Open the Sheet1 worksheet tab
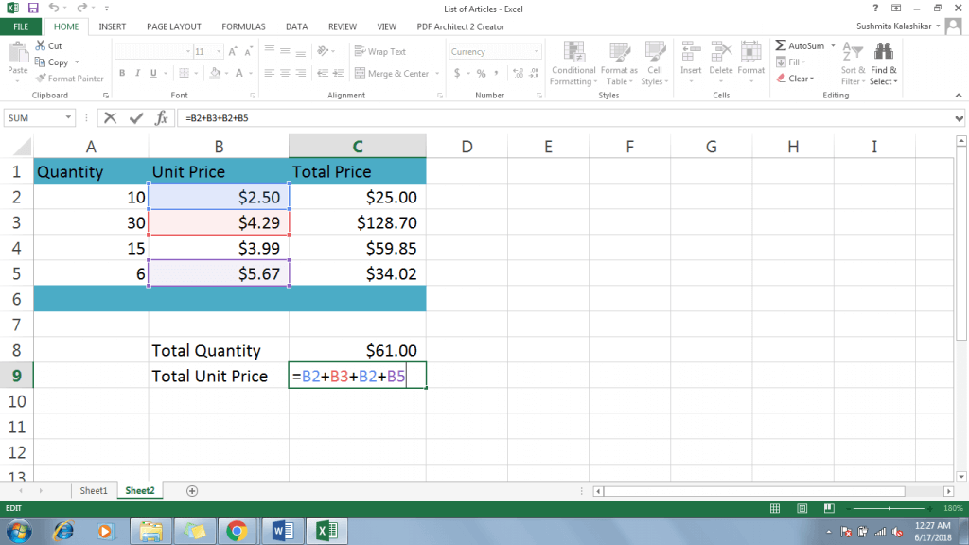Screen dimensions: 969x545 click(93, 490)
